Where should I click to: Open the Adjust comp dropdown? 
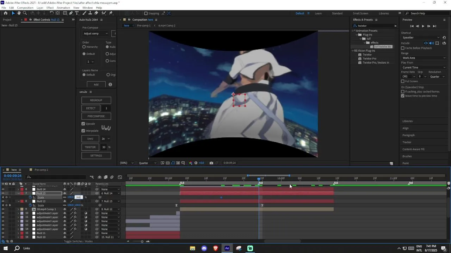coord(96,33)
